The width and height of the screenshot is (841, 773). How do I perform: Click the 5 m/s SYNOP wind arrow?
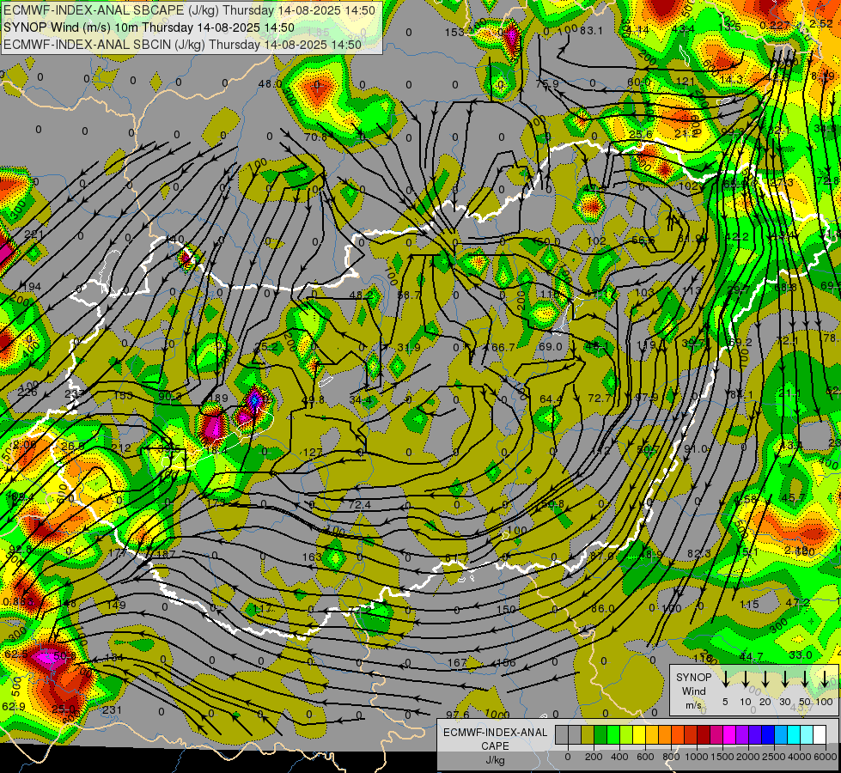[x=725, y=679]
